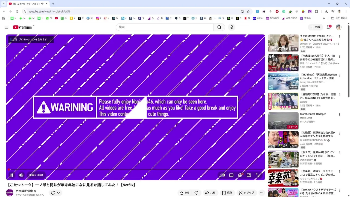Screen dimensions: 350x197
Task: Go back in browser history
Action: [x=4, y=11]
